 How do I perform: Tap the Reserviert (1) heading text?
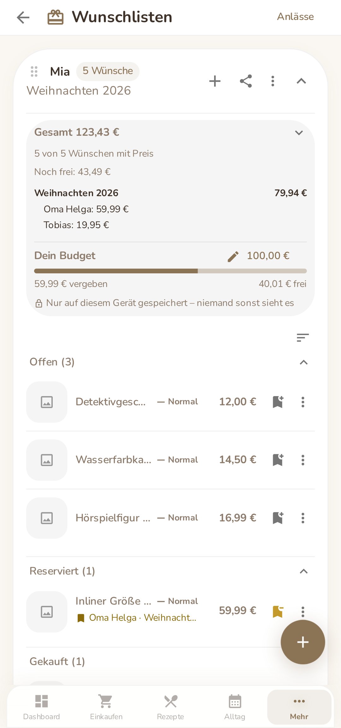(62, 571)
